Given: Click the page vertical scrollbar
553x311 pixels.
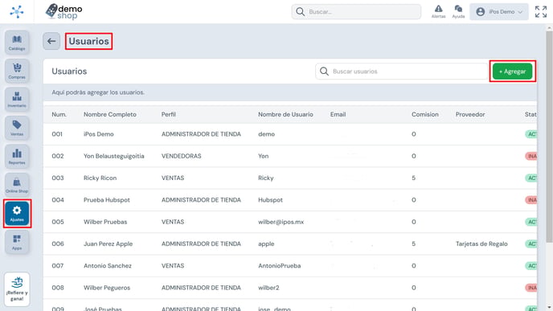Looking at the screenshot, I should pyautogui.click(x=549, y=137).
